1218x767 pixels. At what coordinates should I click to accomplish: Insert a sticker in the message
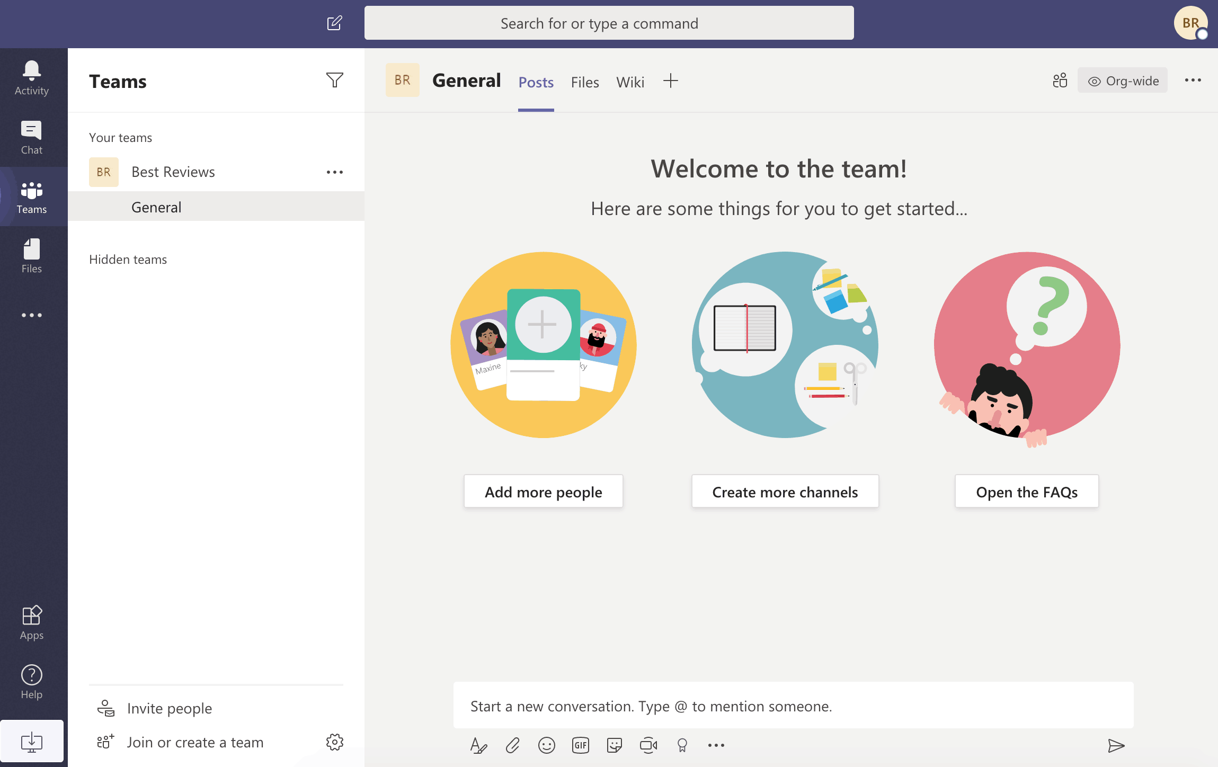615,745
